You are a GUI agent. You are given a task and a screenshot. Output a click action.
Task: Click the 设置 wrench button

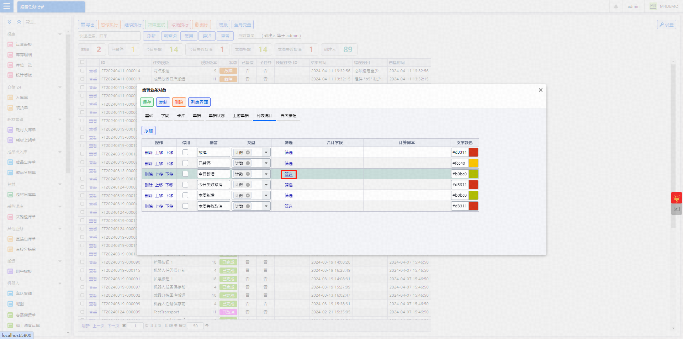pyautogui.click(x=666, y=25)
